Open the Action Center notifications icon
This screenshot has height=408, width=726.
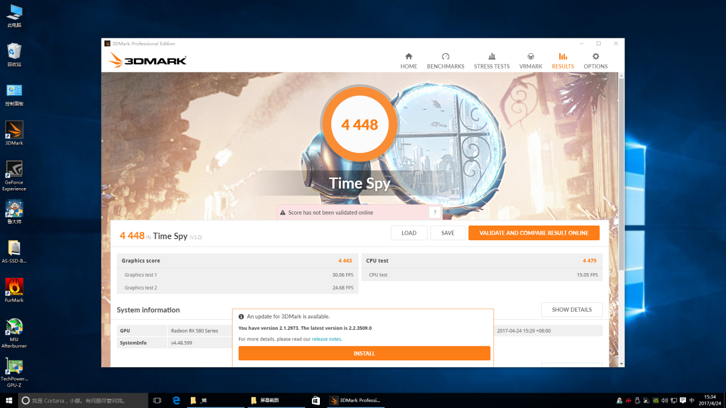tap(683, 400)
